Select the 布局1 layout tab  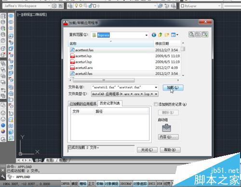coord(50,160)
